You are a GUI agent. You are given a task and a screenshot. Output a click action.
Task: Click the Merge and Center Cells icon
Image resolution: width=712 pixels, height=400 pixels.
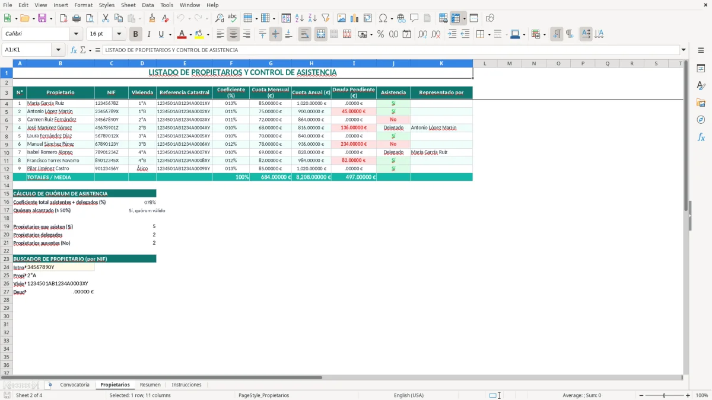point(321,34)
